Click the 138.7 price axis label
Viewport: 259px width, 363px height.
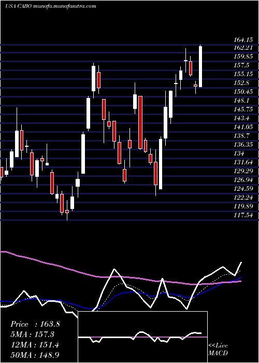(241, 136)
